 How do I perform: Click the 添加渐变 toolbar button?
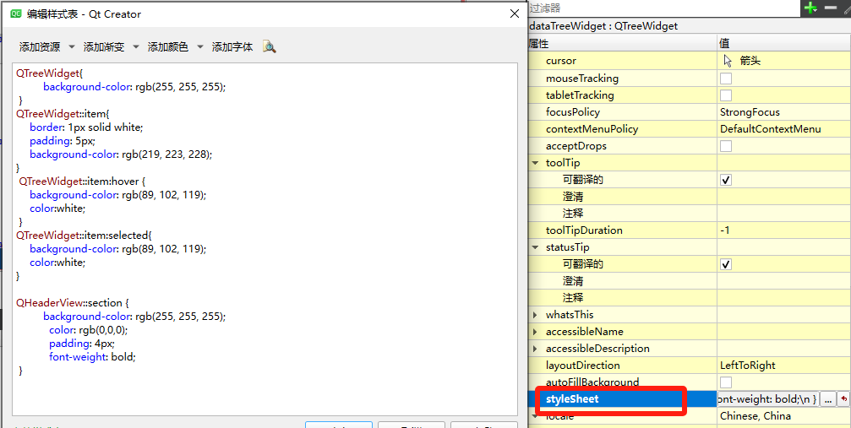(x=104, y=47)
